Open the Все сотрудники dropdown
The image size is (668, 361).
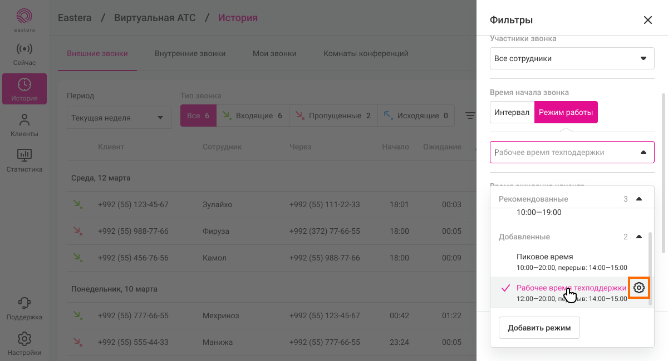point(572,58)
